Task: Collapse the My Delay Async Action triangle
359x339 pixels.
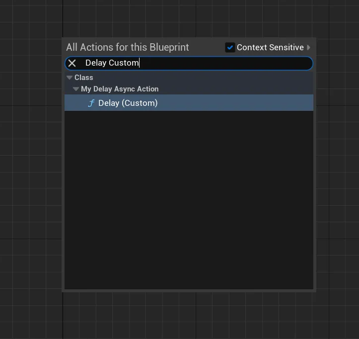Action: pos(76,89)
